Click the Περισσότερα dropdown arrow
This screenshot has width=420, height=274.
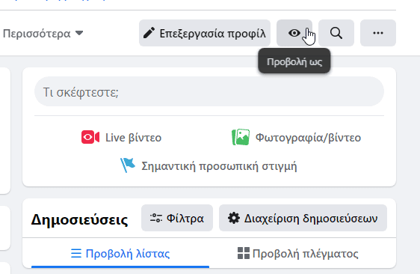click(79, 33)
